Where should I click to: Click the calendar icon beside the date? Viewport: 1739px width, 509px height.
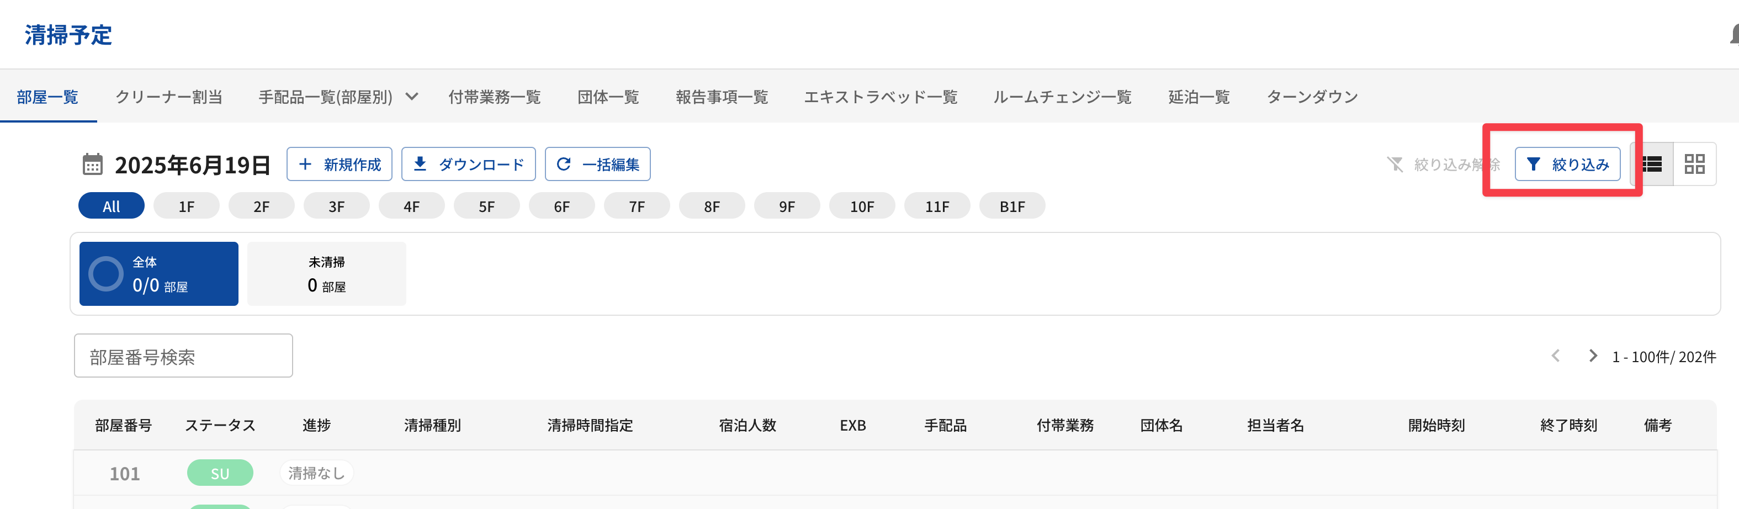click(x=93, y=164)
